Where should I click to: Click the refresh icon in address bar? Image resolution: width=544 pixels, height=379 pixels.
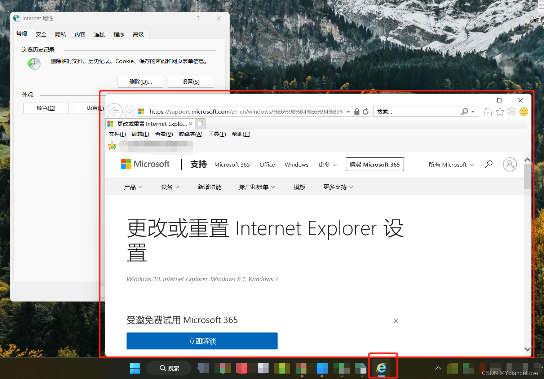[366, 111]
